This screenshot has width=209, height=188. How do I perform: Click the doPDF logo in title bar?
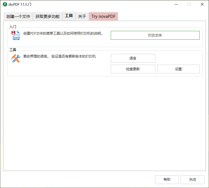pos(5,4)
